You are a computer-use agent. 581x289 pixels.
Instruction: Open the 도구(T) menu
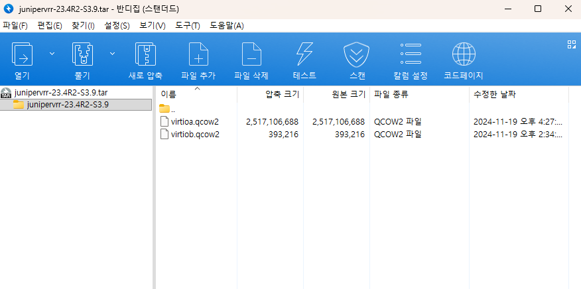click(x=188, y=26)
